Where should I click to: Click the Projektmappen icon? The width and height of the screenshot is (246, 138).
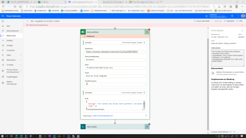pyautogui.click(x=3, y=77)
